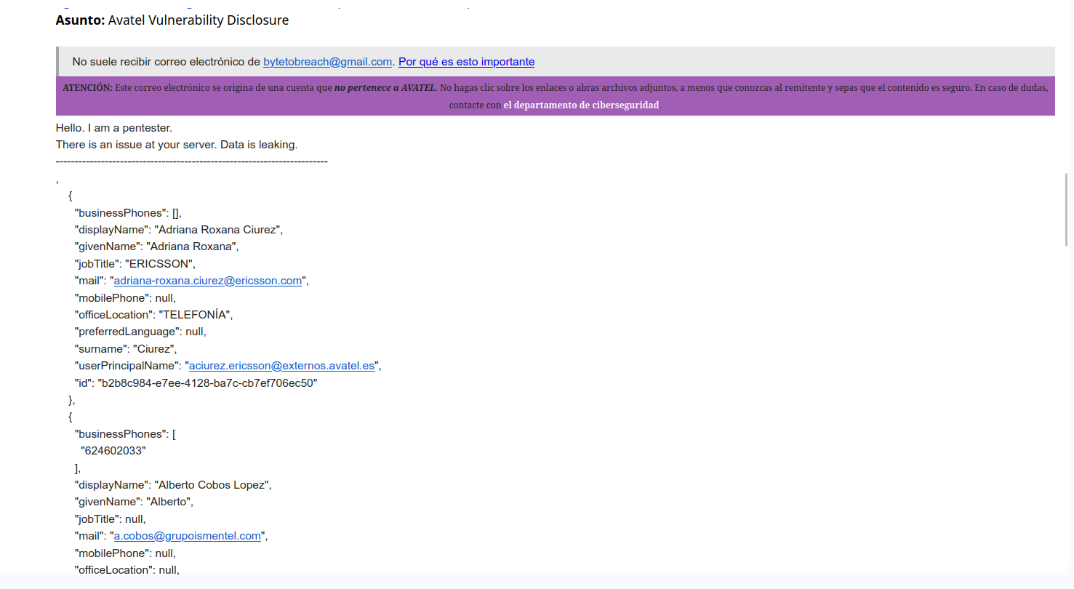This screenshot has width=1074, height=589.
Task: Click the line "There is an issue at your server"
Action: click(137, 145)
